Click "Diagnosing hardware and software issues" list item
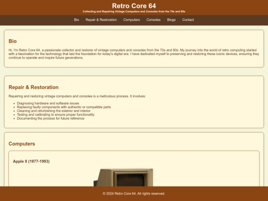The width and height of the screenshot is (268, 201). 48,103
